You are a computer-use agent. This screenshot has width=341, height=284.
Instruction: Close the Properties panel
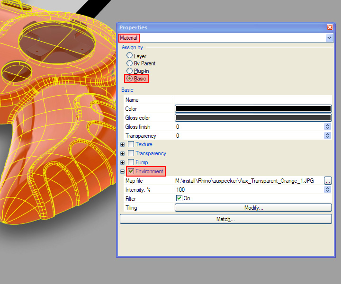(x=330, y=27)
